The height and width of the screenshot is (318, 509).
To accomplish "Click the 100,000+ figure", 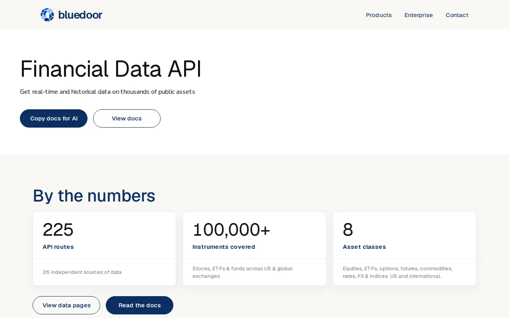I will (231, 230).
